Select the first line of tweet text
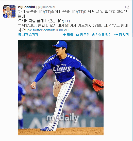 tap(73, 11)
